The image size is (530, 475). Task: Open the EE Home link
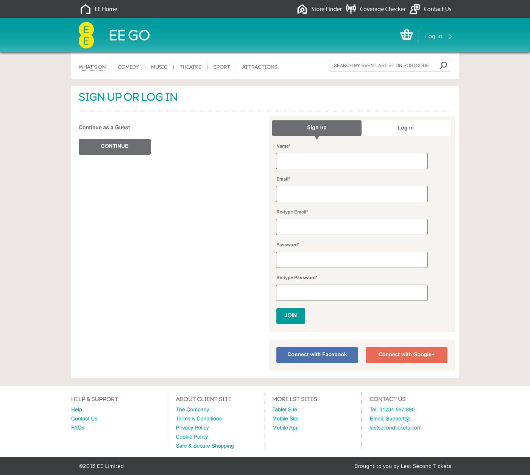(106, 9)
